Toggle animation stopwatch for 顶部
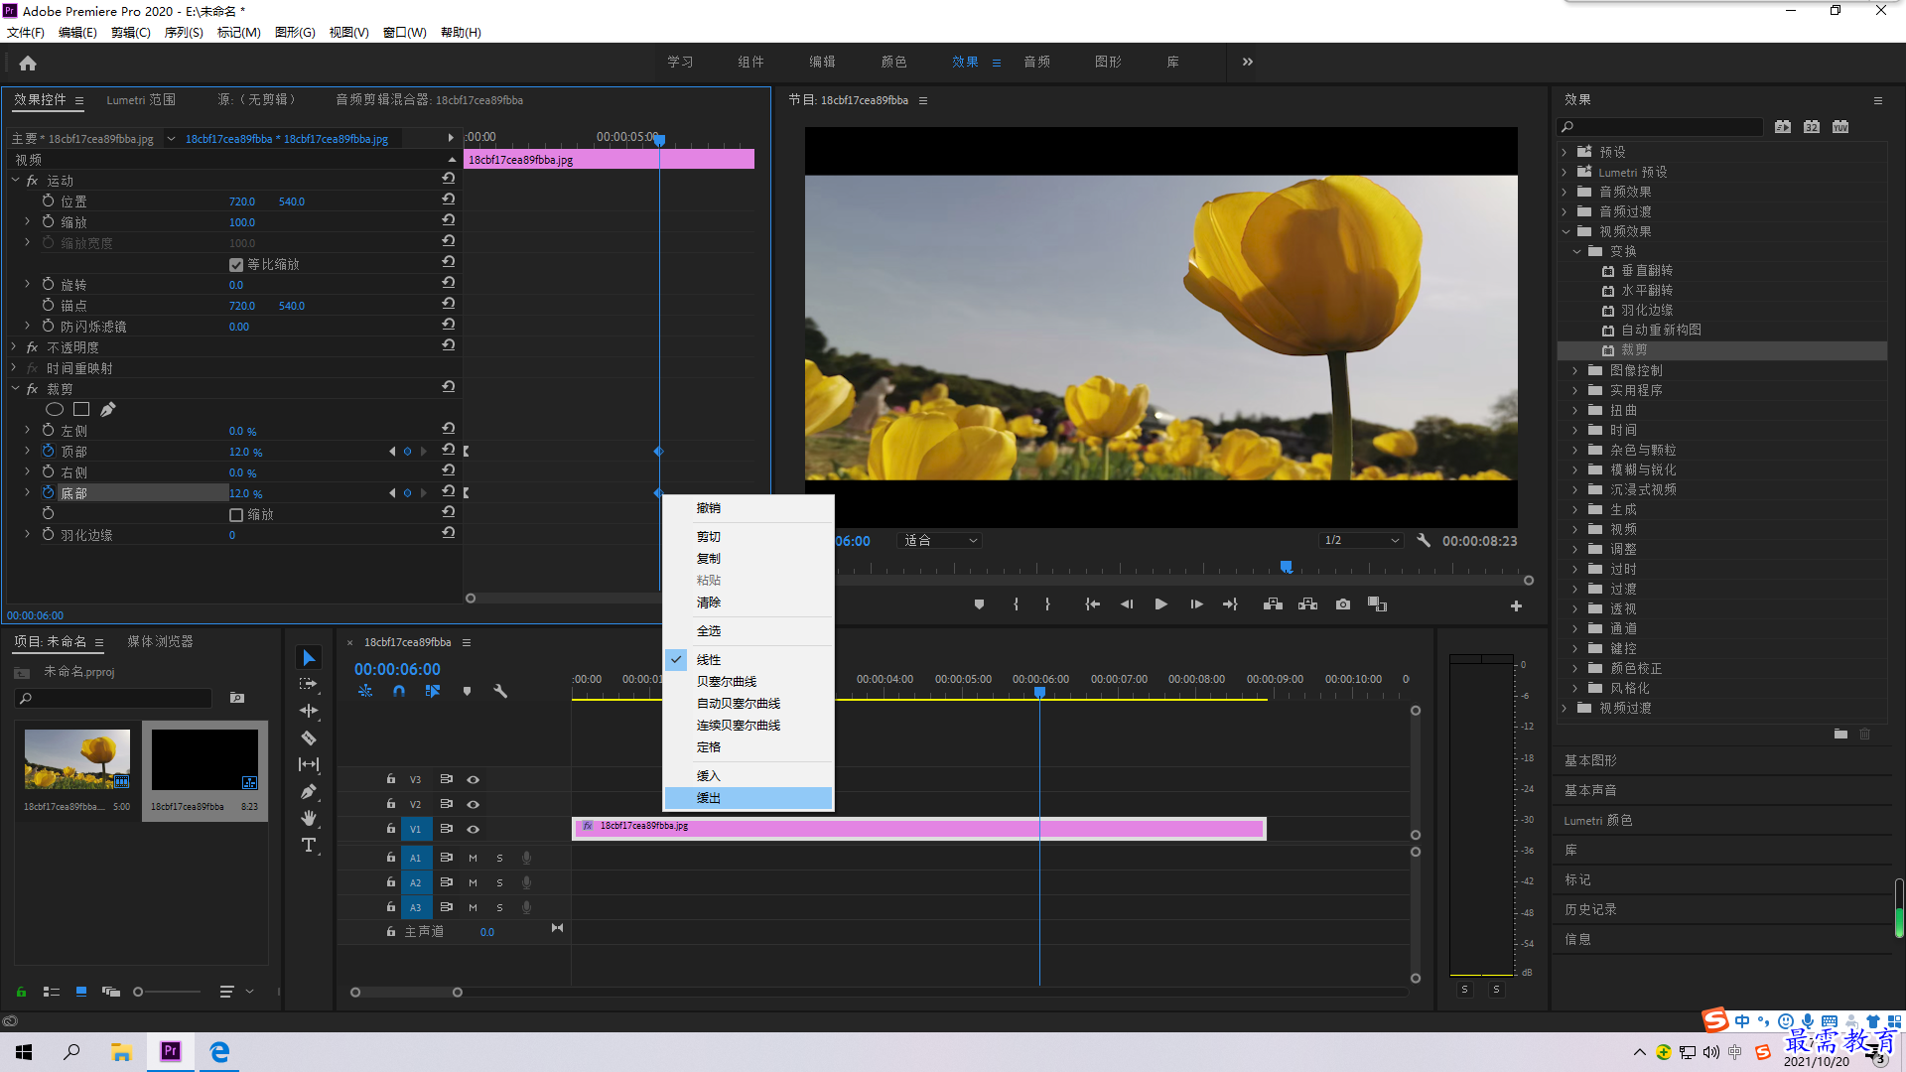The image size is (1906, 1072). coord(48,451)
